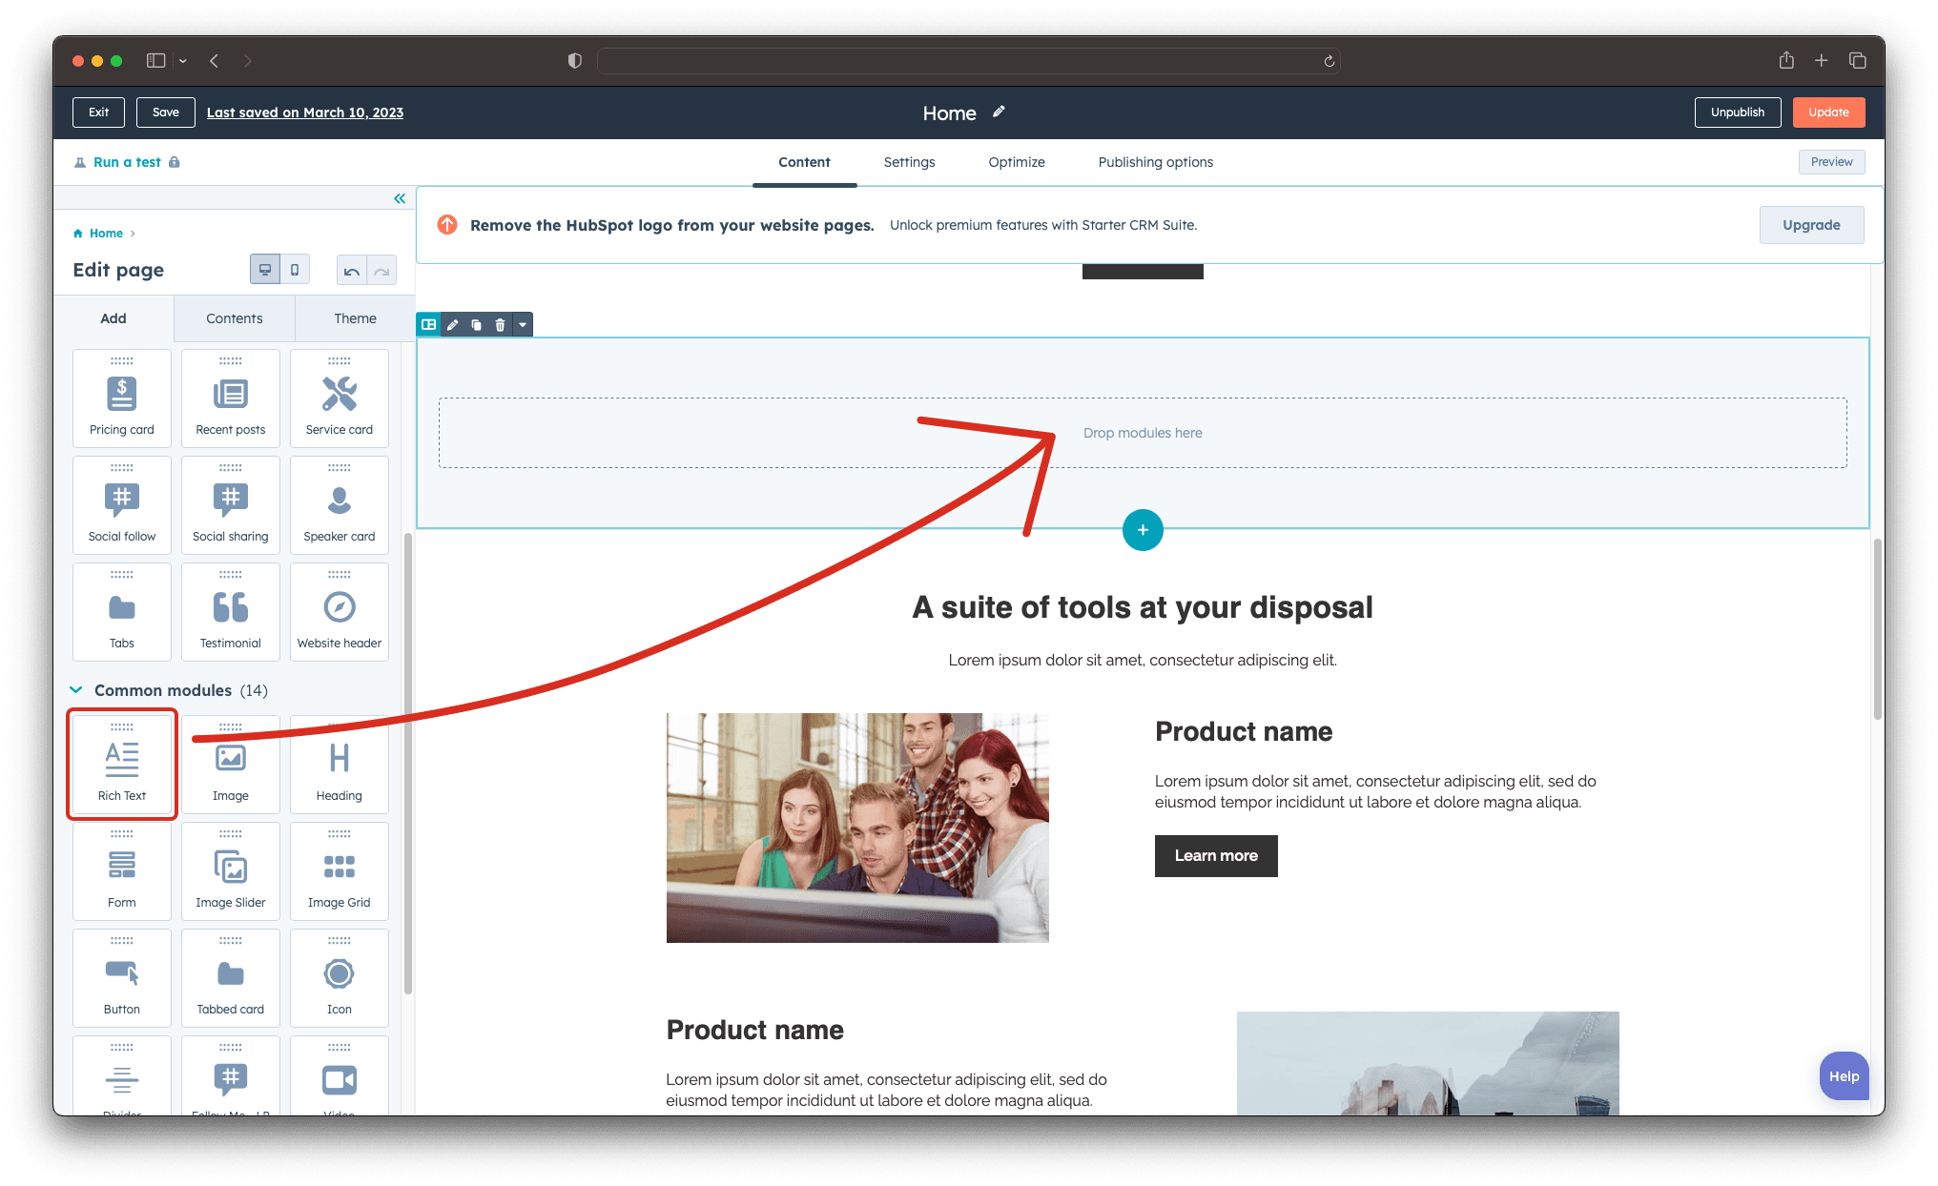Screen dimensions: 1938x1186
Task: Clone the section using the duplicate icon
Action: 476,324
